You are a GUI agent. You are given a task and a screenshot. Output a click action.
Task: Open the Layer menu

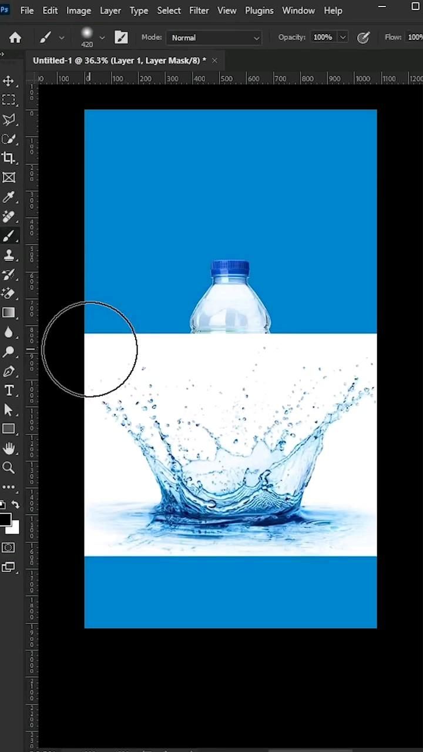point(110,11)
